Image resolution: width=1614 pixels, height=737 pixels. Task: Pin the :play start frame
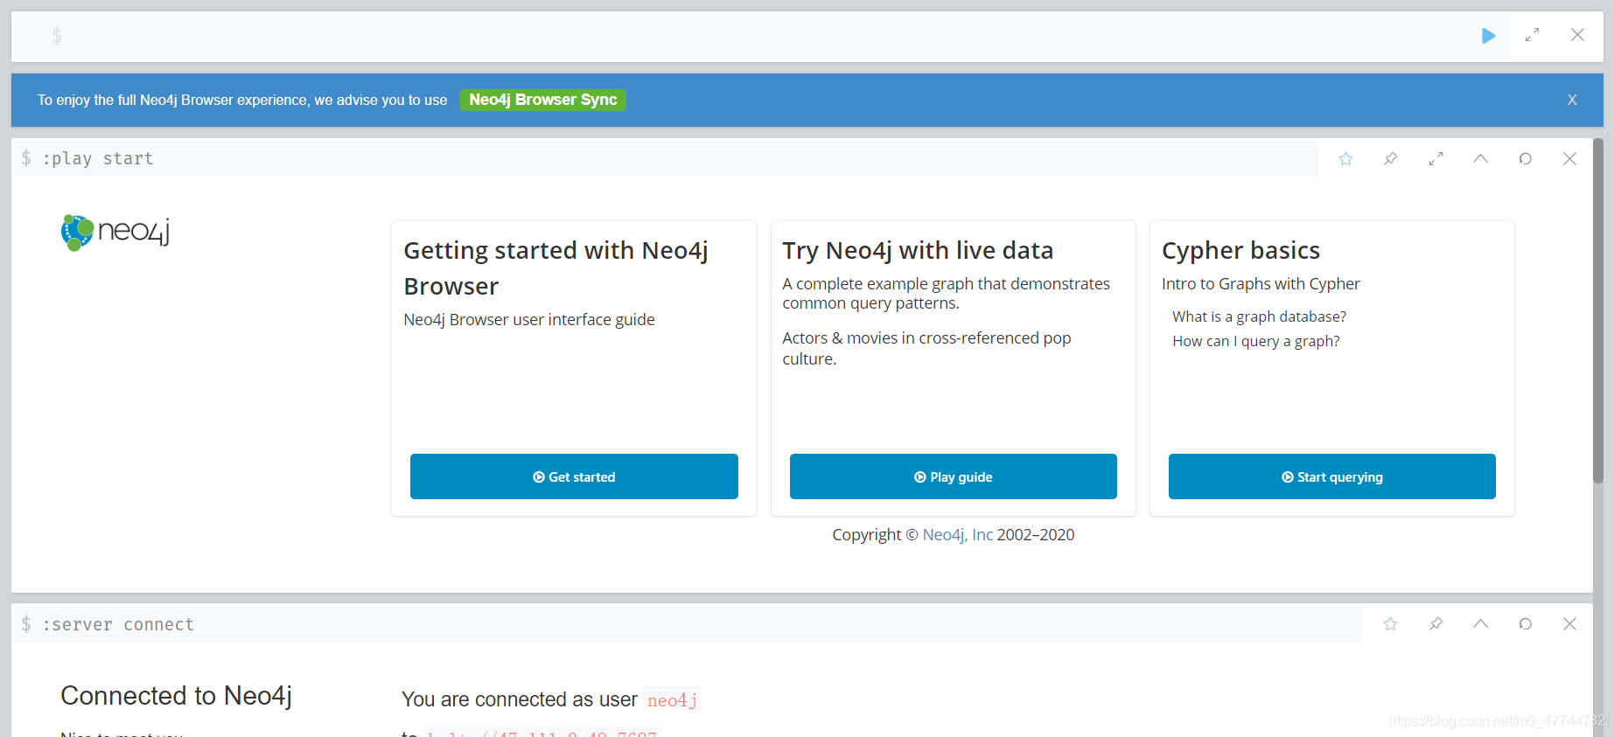pyautogui.click(x=1390, y=158)
